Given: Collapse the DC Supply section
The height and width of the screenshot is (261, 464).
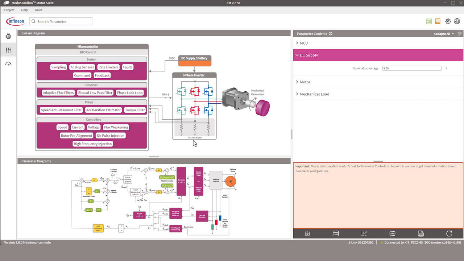Looking at the screenshot, I should tap(308, 55).
